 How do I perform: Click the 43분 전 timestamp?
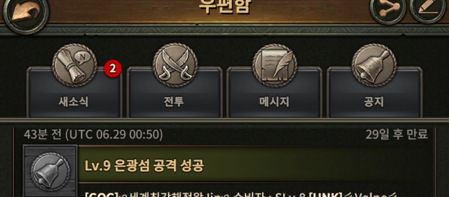43,135
